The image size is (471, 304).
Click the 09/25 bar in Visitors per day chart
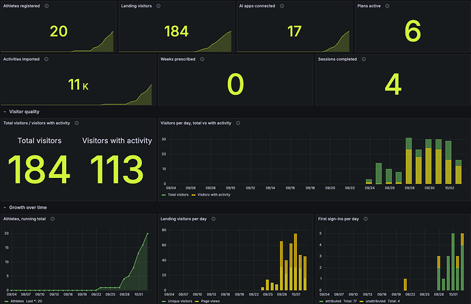coord(378,174)
